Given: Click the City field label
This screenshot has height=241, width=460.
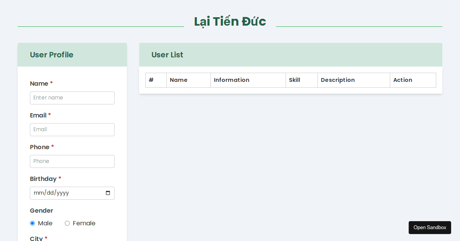Looking at the screenshot, I should click(x=36, y=238).
